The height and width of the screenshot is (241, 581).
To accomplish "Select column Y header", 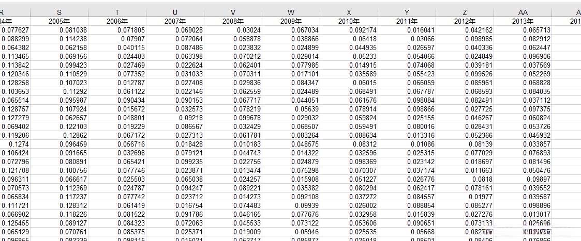I will click(407, 12).
